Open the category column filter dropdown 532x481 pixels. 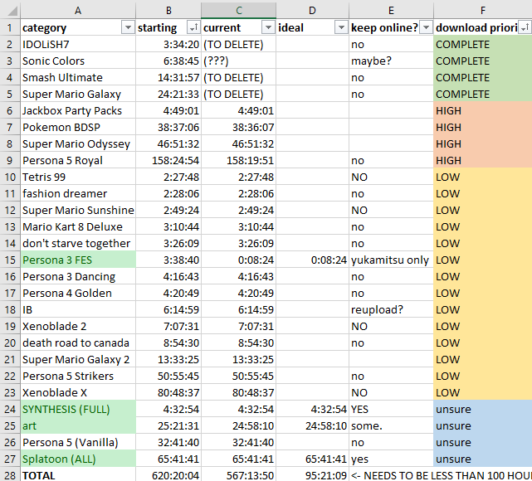(128, 27)
